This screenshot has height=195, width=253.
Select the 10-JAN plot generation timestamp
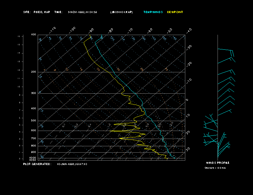click(x=72, y=164)
